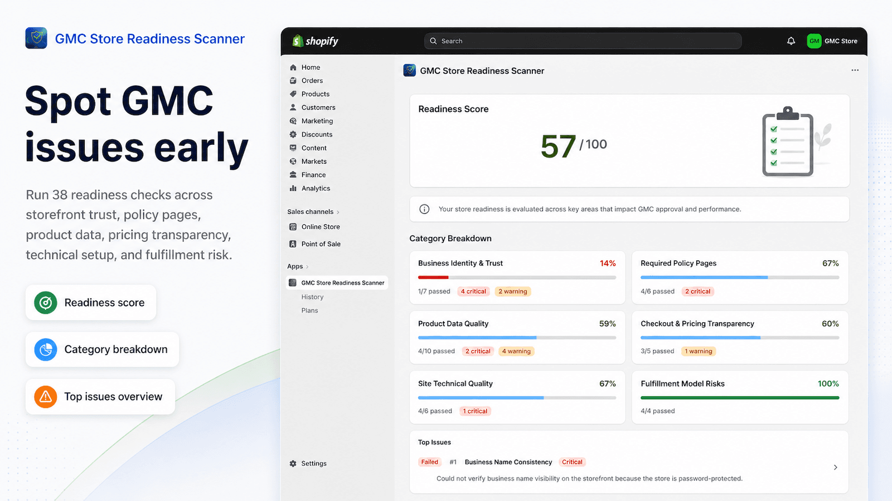The image size is (892, 501).
Task: Click the Settings gear icon
Action: (x=293, y=463)
